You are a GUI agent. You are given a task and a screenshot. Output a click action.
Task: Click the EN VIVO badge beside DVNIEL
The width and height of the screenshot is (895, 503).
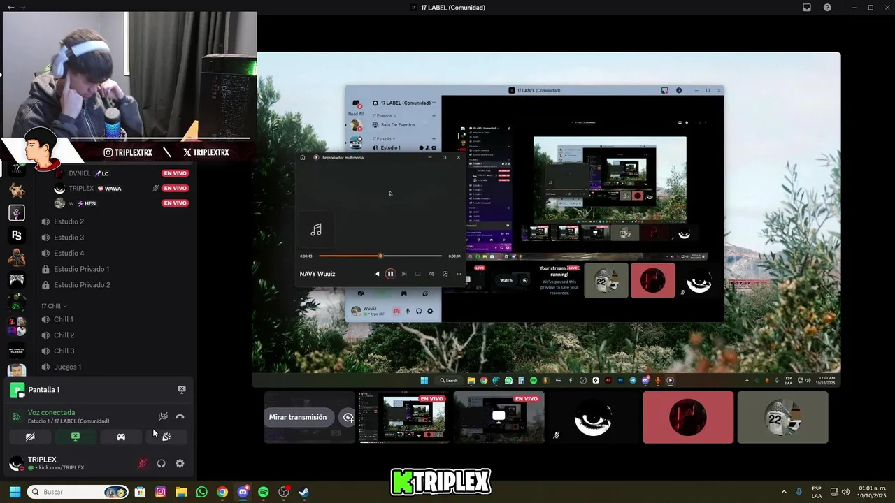[175, 173]
